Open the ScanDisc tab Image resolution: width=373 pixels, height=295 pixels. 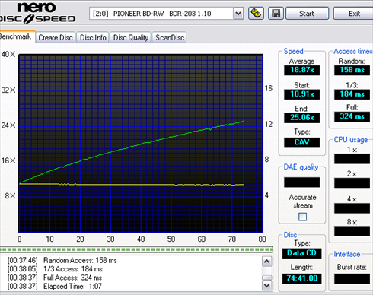point(170,37)
